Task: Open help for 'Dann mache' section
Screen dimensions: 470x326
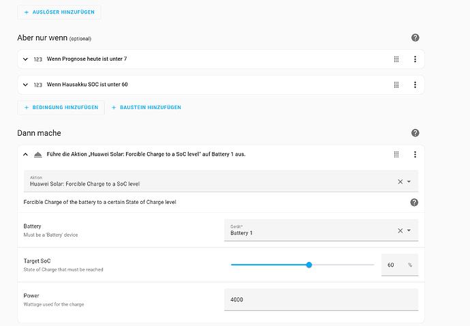Action: pos(415,133)
